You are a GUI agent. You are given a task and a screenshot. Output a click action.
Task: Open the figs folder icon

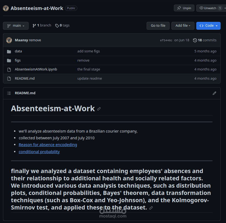click(x=8, y=60)
